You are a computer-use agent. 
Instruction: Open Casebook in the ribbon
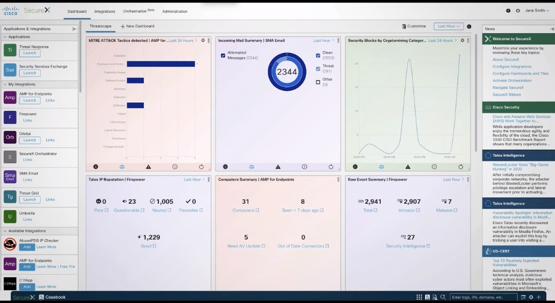click(x=53, y=297)
